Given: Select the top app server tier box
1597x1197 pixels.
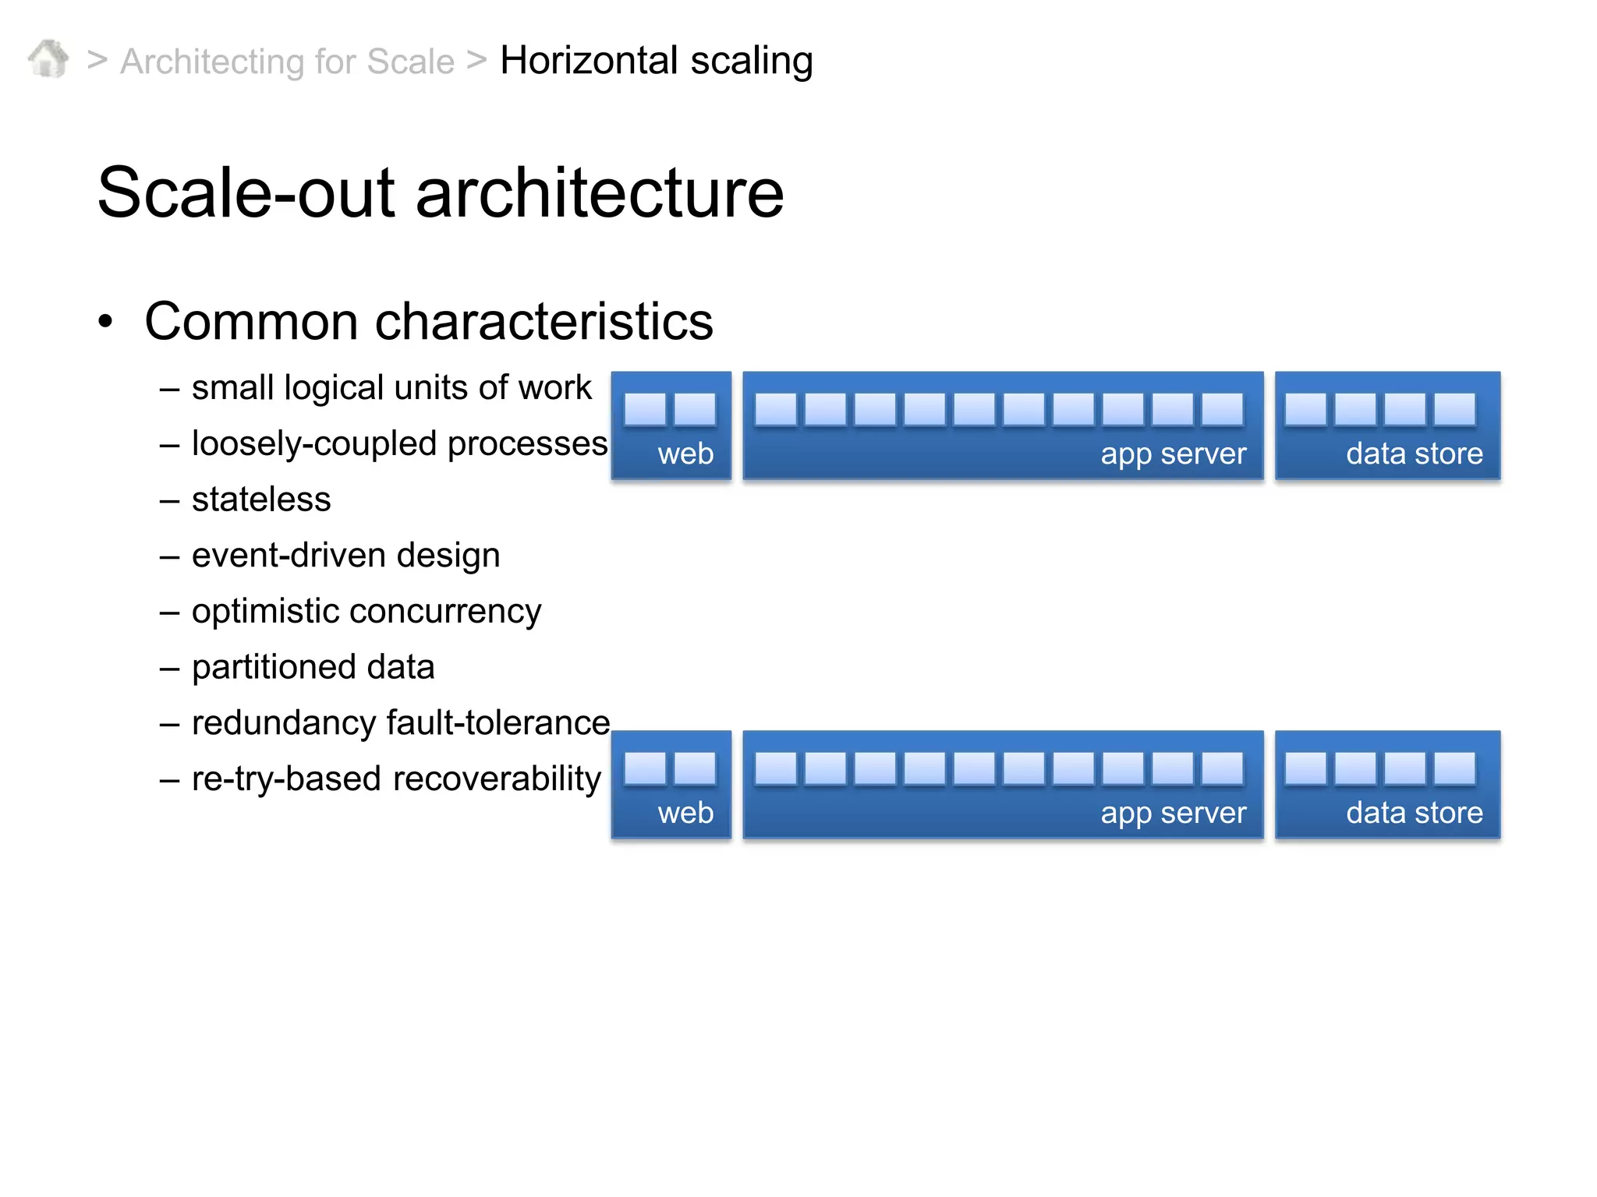Looking at the screenshot, I should point(1003,425).
